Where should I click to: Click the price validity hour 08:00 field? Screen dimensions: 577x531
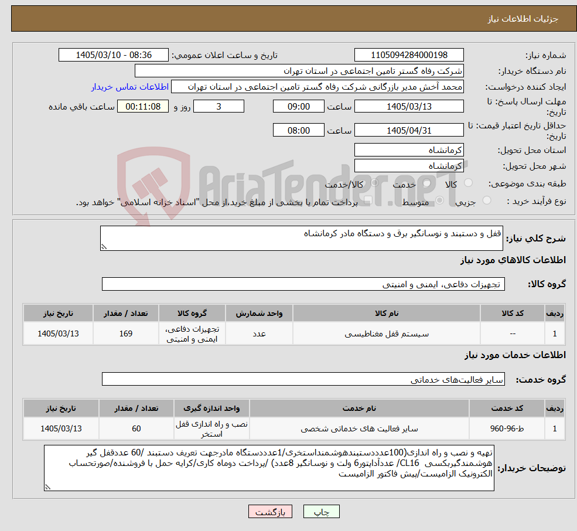coord(298,130)
